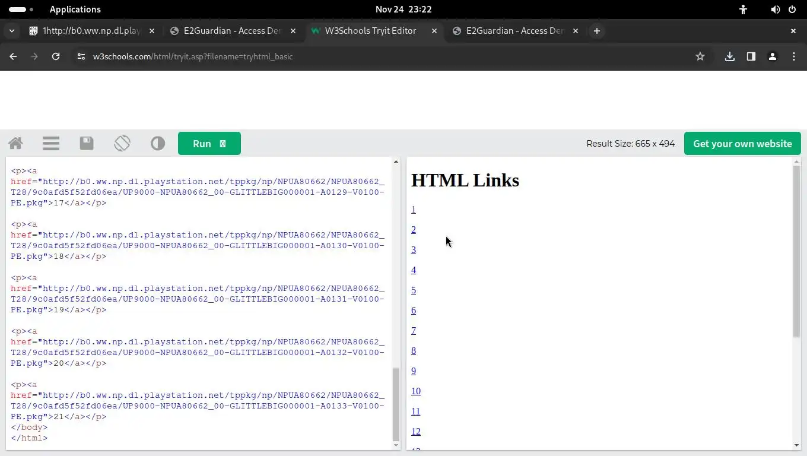The height and width of the screenshot is (456, 807).
Task: Open power menu icon
Action: 792,9
